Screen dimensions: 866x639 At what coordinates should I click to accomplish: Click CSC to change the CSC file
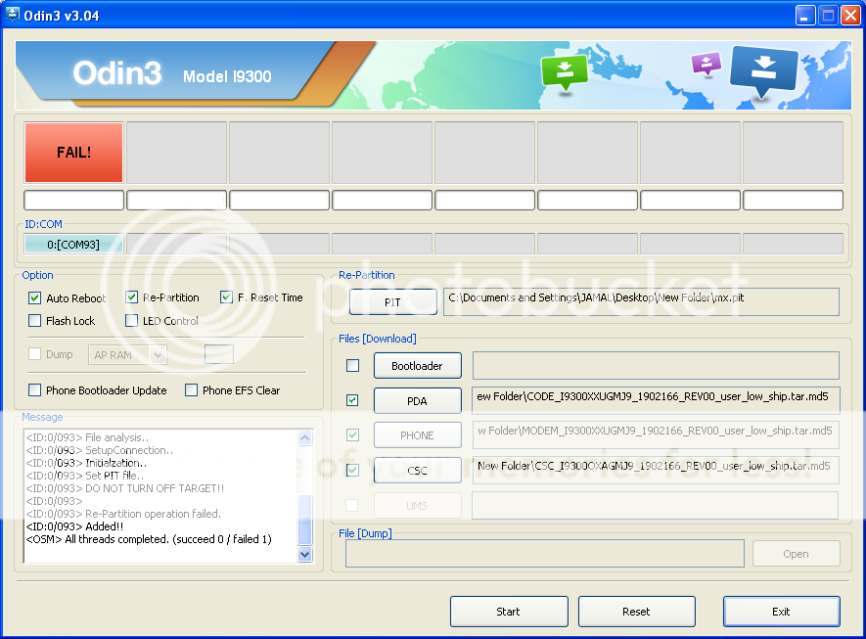click(417, 470)
